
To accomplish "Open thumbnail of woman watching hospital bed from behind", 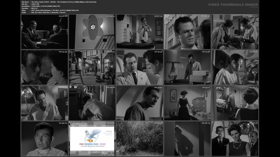I will coord(235,103).
